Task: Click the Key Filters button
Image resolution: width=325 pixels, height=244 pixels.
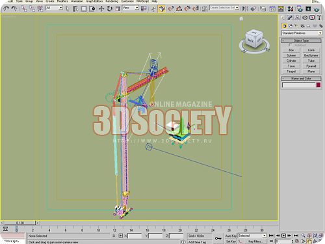Action: click(255, 241)
